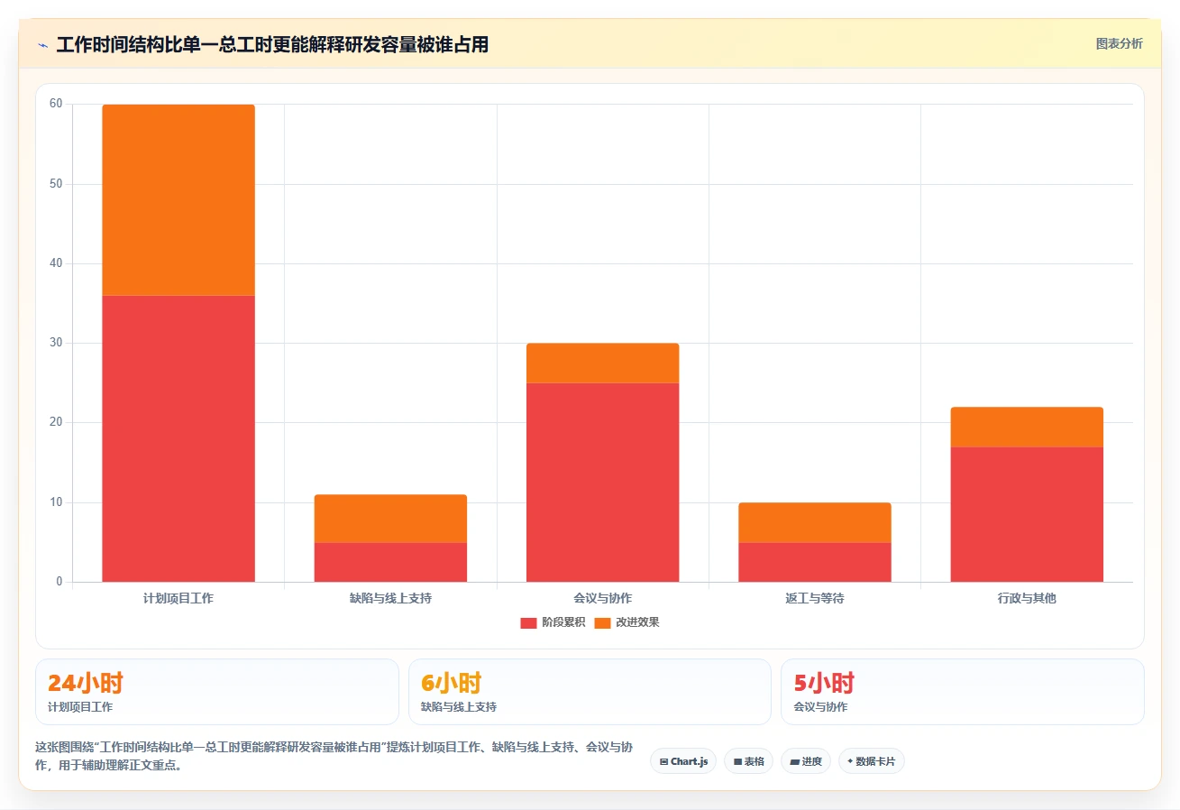
Task: Click the red segment of 缺陷与线上支持 bar
Action: 390,562
